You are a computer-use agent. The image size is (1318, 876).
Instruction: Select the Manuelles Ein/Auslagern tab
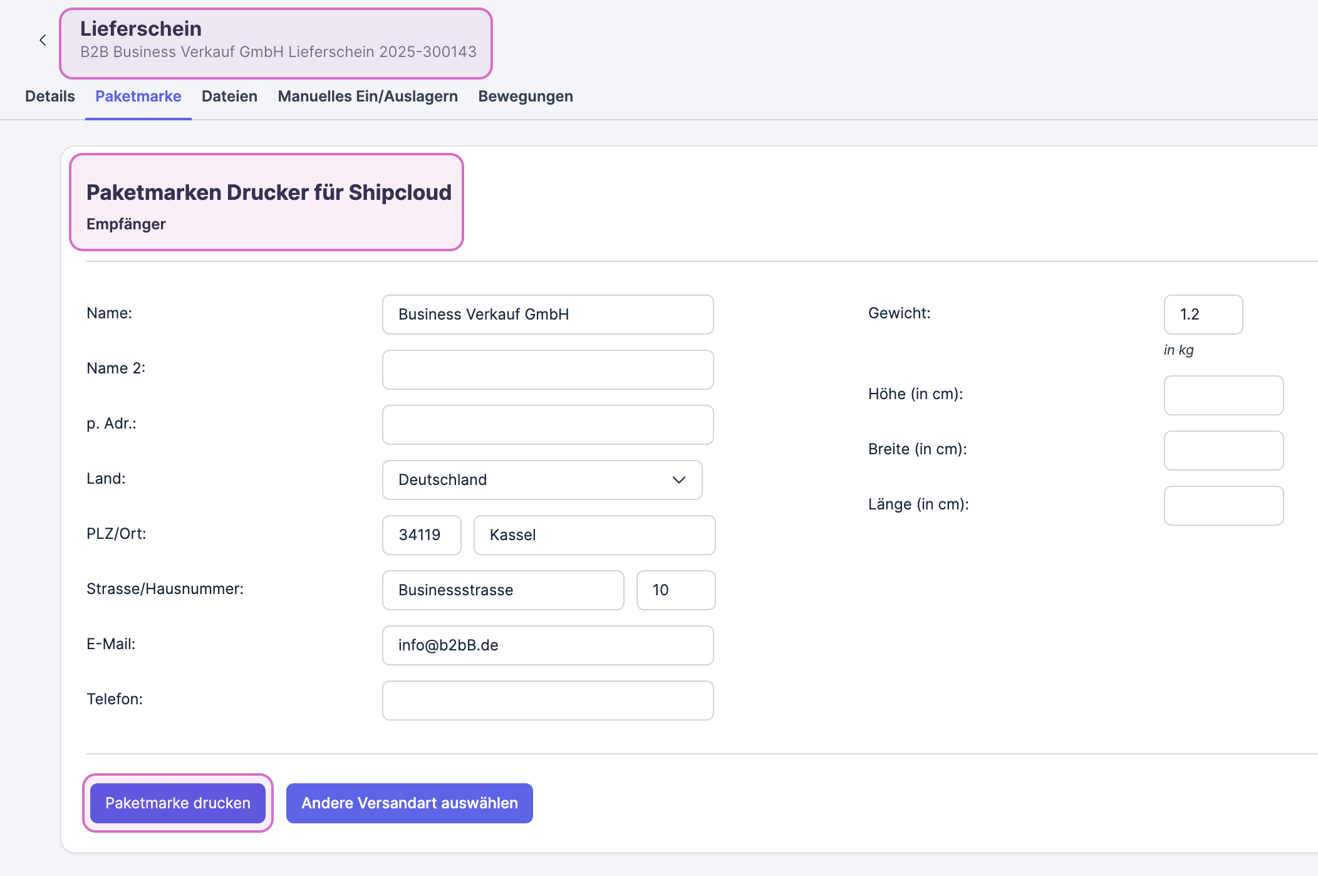(x=368, y=96)
